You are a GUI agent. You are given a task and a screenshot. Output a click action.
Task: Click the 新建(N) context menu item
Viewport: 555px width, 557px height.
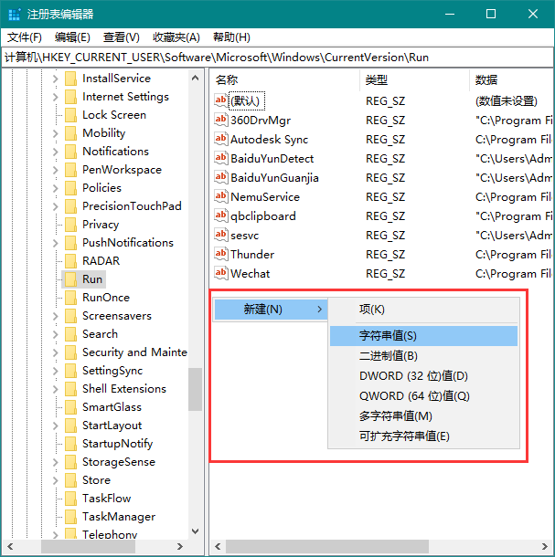tap(271, 310)
